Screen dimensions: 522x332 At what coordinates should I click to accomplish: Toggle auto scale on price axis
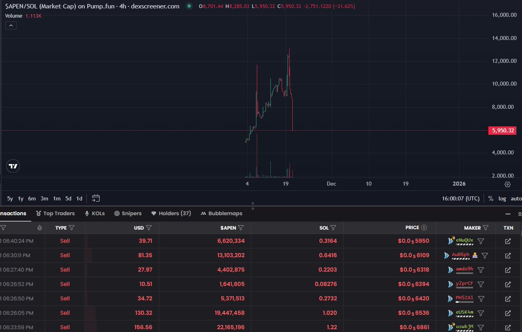[x=516, y=198]
